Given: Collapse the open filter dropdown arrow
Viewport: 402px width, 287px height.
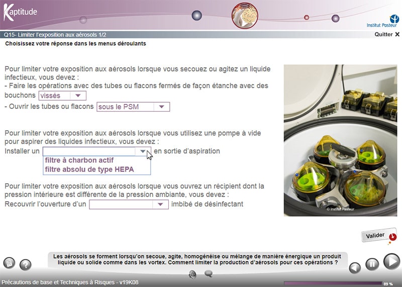Looking at the screenshot, I should click(x=143, y=151).
